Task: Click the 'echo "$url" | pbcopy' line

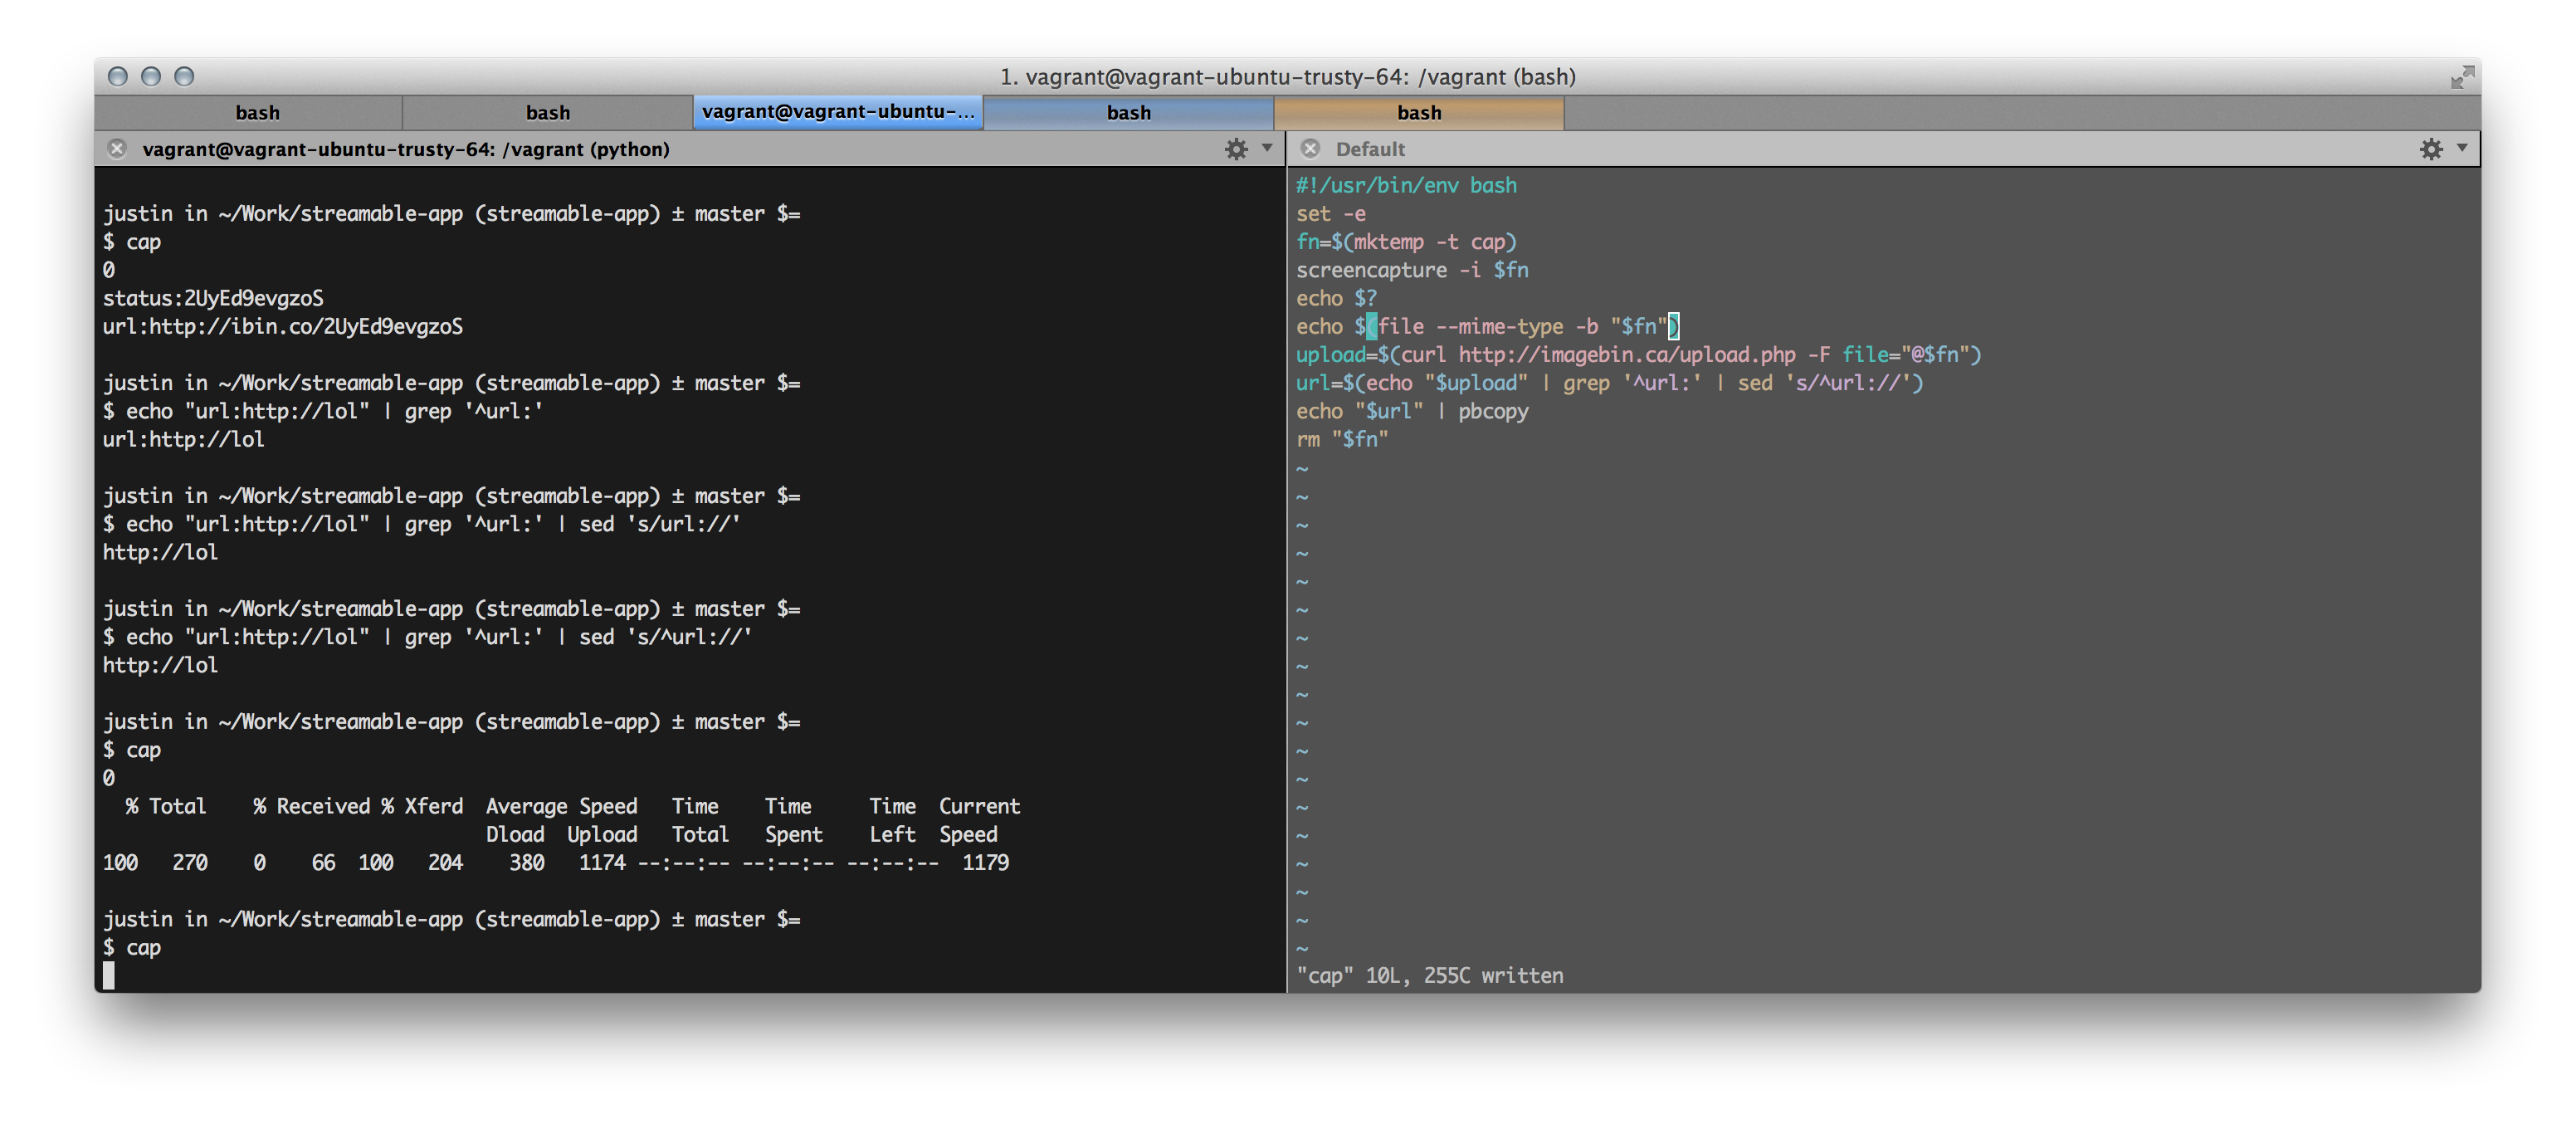Action: click(x=1412, y=411)
